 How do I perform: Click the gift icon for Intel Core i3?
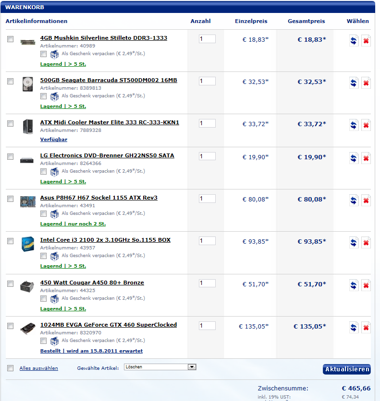[x=54, y=256]
